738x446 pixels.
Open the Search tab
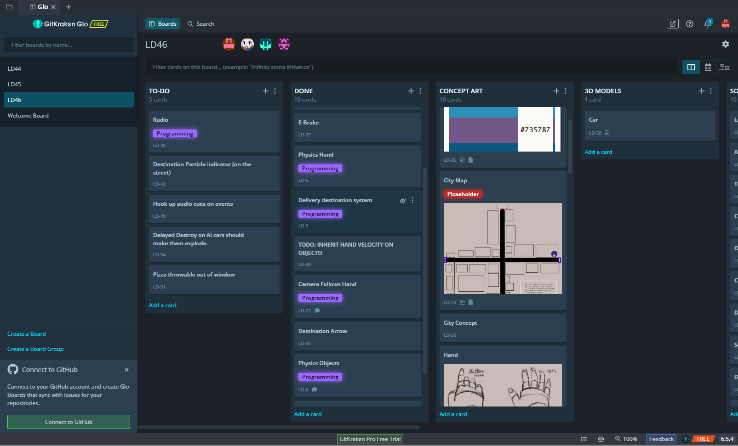[200, 24]
